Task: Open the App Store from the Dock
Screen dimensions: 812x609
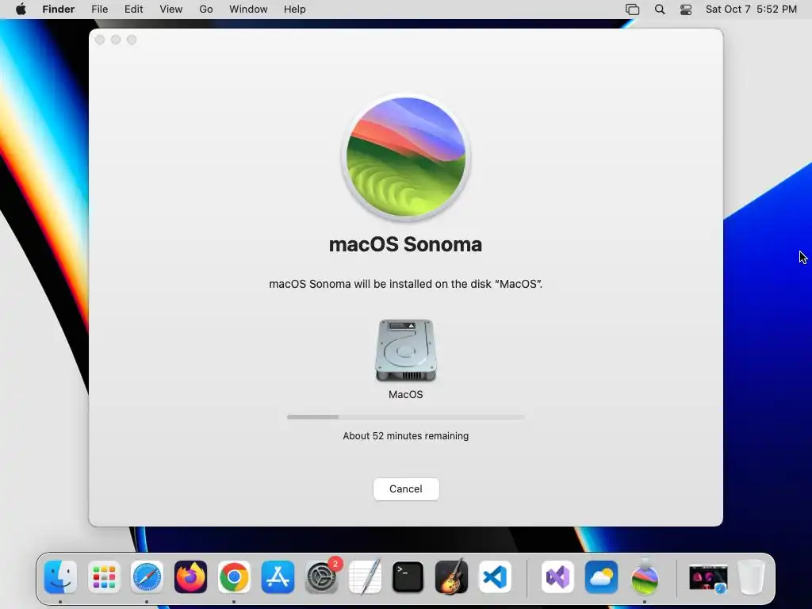Action: (x=278, y=577)
